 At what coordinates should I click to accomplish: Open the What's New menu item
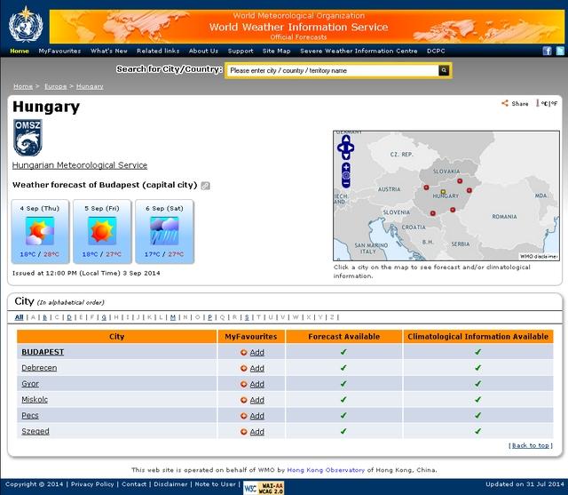[x=109, y=51]
